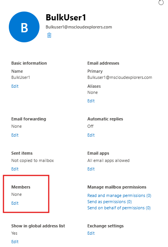The width and height of the screenshot is (168, 247).
Task: Edit the Email addresses aliases
Action: pos(91,101)
